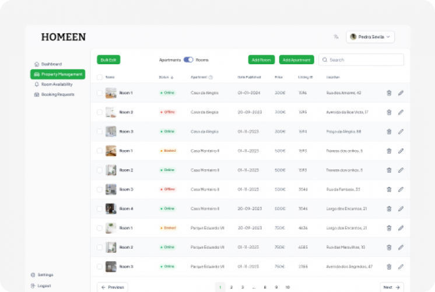Click location 'Rua dos Amores, 42'
This screenshot has width=435, height=292.
[343, 93]
